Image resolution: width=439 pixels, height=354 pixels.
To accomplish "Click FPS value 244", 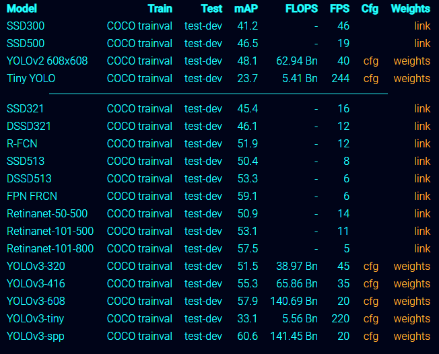I will point(341,79).
